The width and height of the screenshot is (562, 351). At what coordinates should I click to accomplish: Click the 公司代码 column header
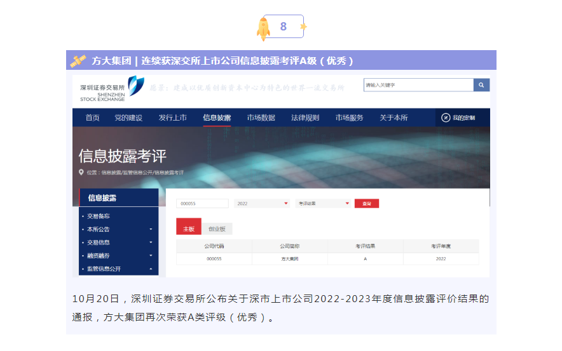coord(214,246)
